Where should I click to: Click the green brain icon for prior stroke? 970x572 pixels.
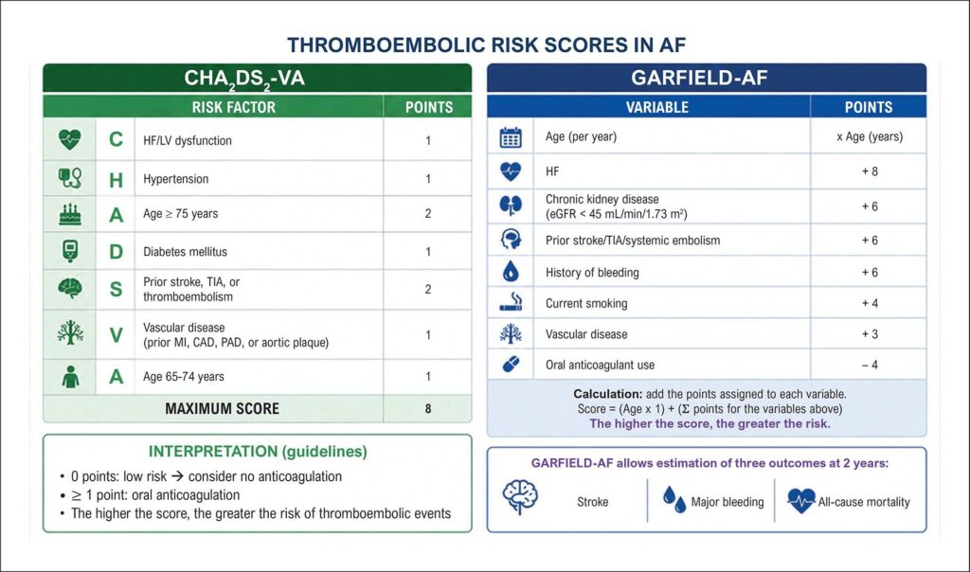tap(69, 289)
